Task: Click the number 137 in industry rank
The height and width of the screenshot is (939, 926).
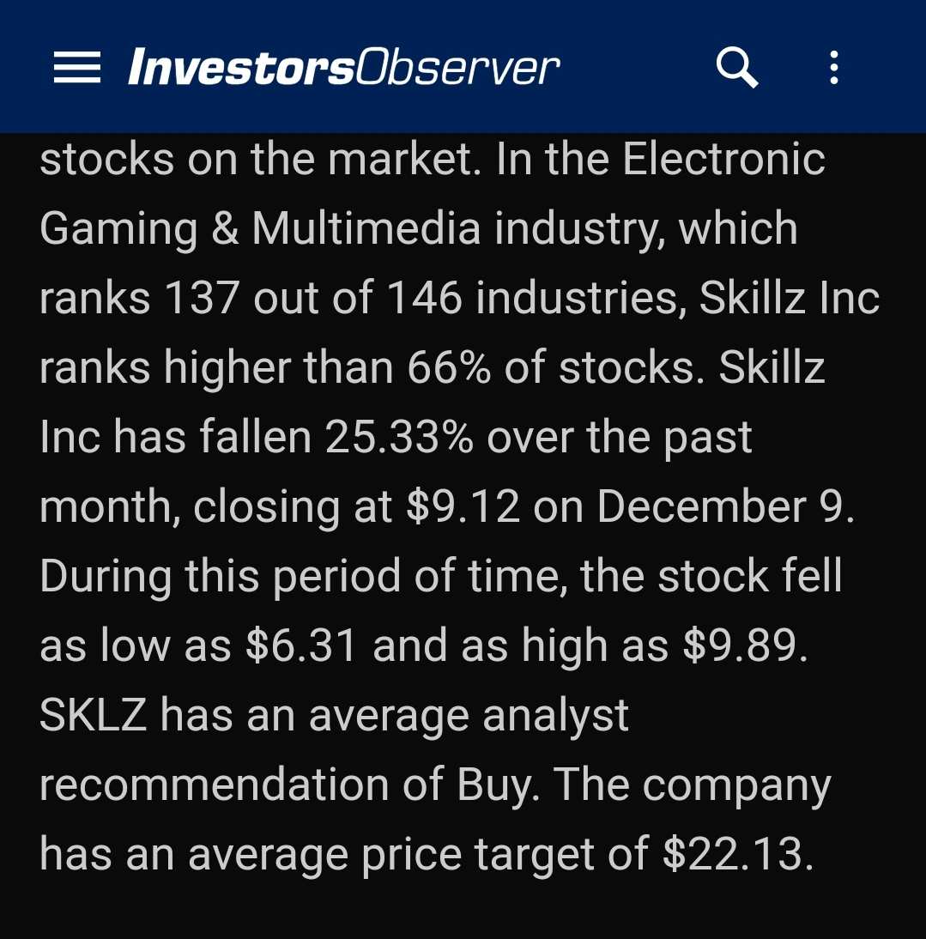Action: [x=202, y=298]
